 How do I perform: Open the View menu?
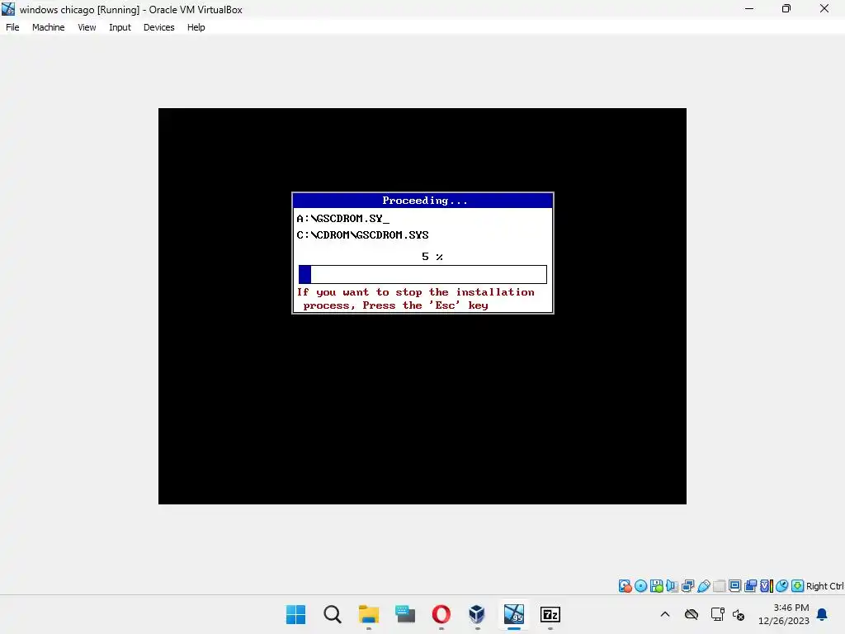click(x=87, y=27)
